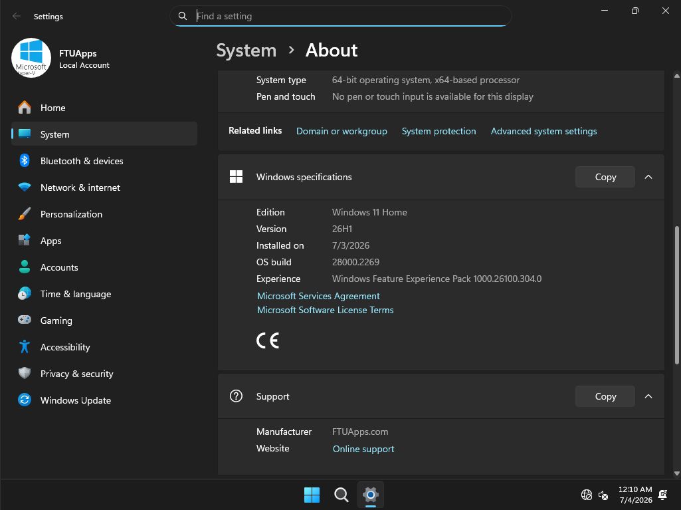The height and width of the screenshot is (510, 681).
Task: Click the Gaming controller icon
Action: (25, 320)
